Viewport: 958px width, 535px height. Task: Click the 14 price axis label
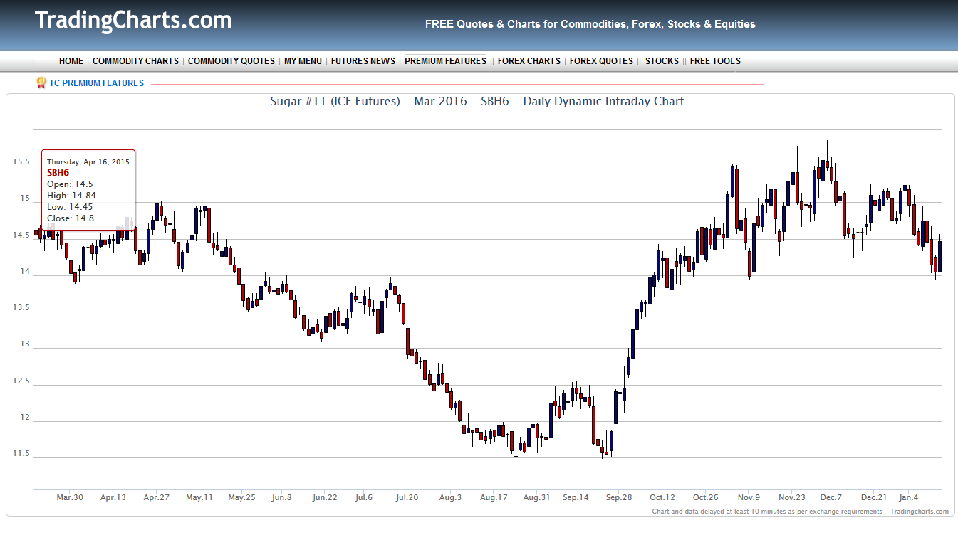coord(26,272)
